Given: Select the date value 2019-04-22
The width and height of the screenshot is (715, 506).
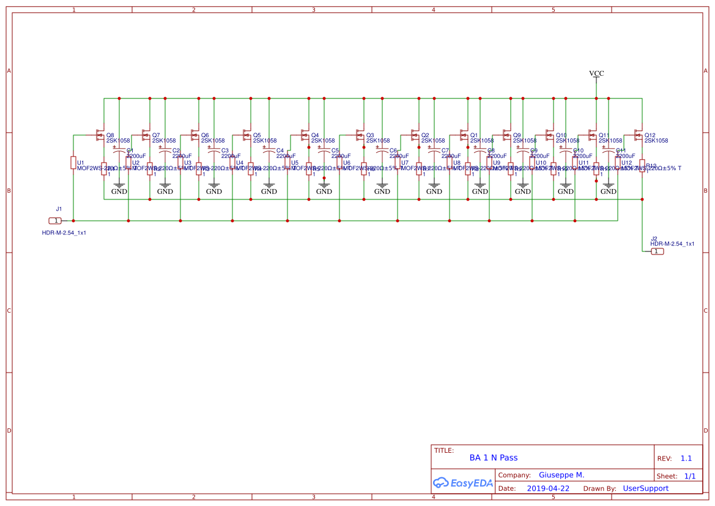Looking at the screenshot, I should (547, 488).
